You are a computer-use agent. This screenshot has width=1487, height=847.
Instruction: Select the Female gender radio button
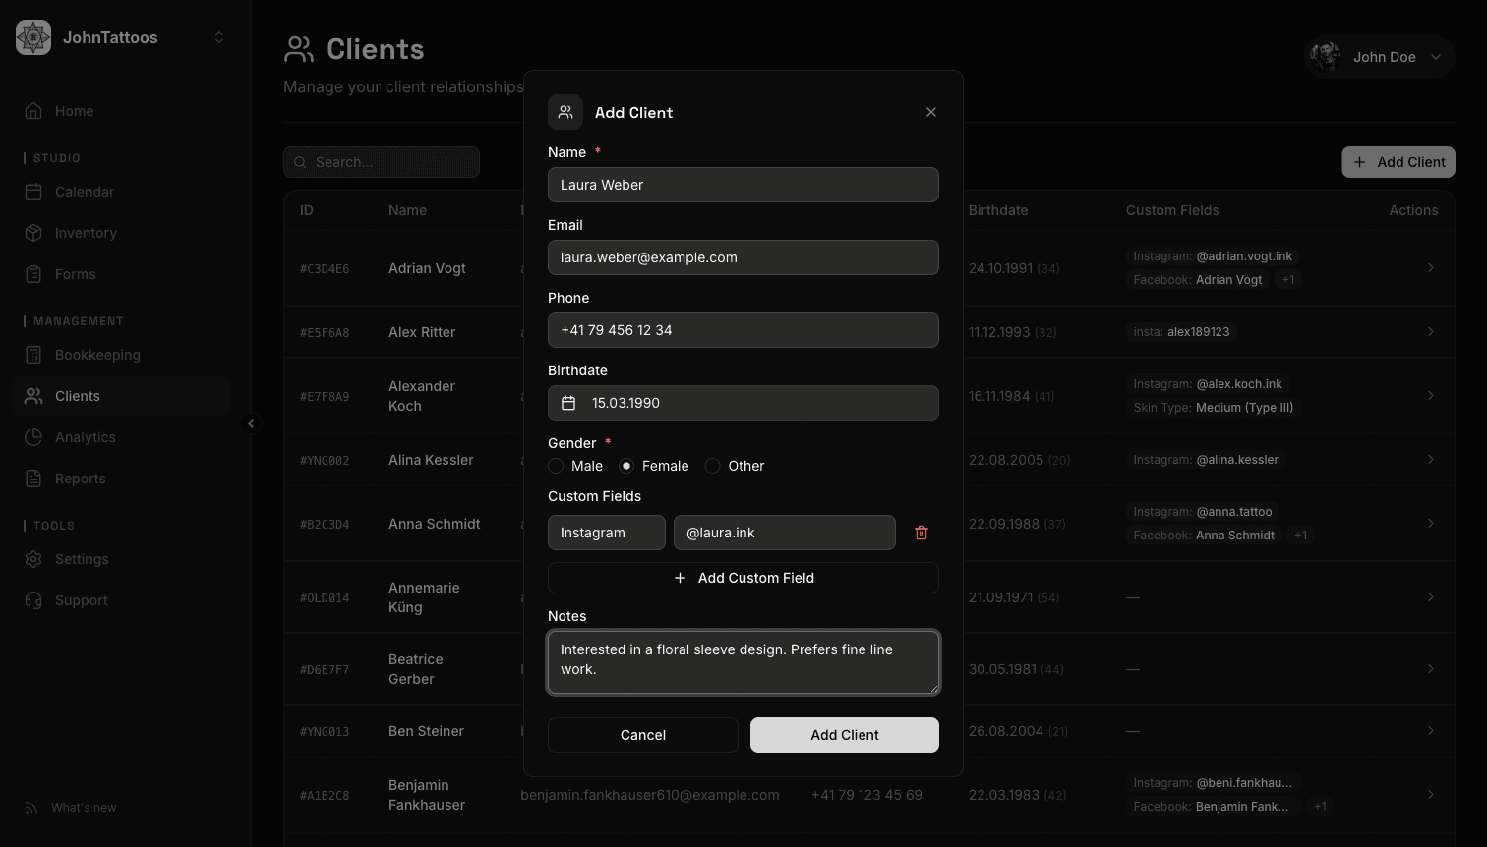click(x=625, y=465)
